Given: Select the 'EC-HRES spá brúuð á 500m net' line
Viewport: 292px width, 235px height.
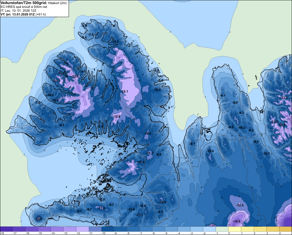Looking at the screenshot, I should [24, 7].
